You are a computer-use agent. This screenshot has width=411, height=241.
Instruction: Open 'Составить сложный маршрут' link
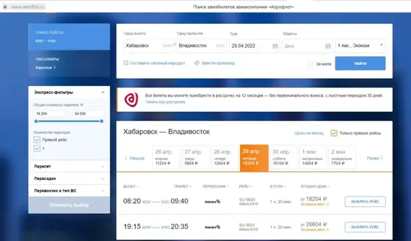pyautogui.click(x=157, y=63)
